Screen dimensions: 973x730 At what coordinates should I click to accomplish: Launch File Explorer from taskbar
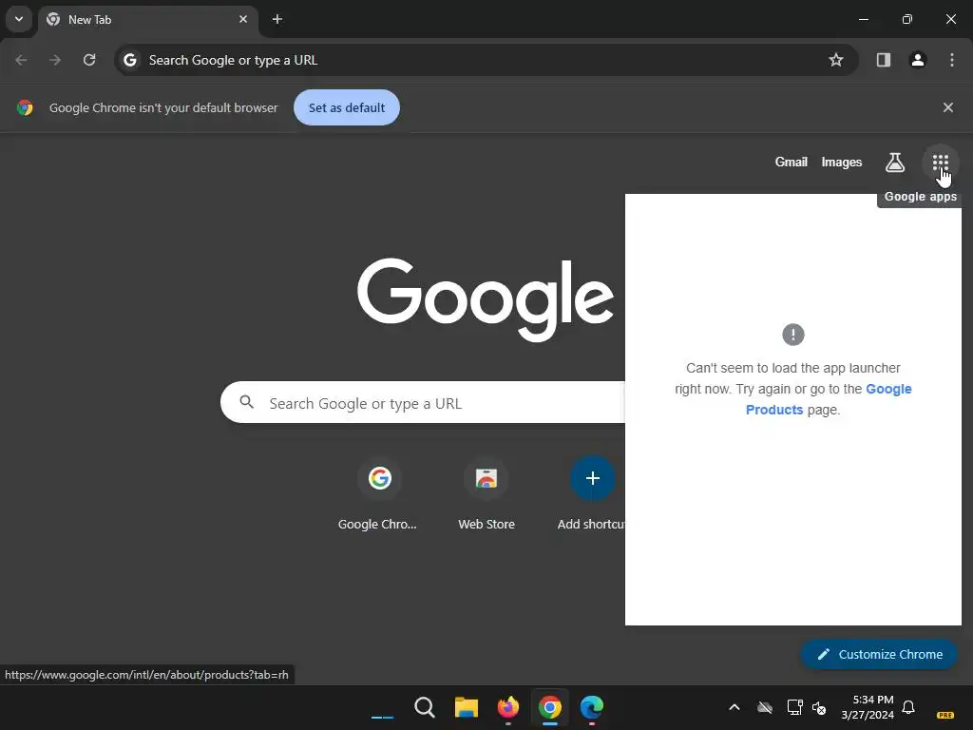[466, 707]
